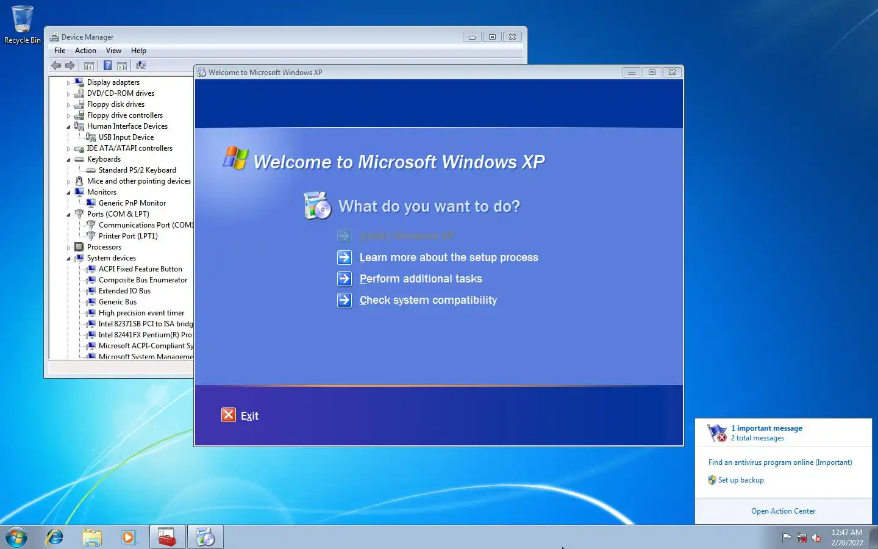
Task: Select High precision event timer item
Action: tap(141, 313)
